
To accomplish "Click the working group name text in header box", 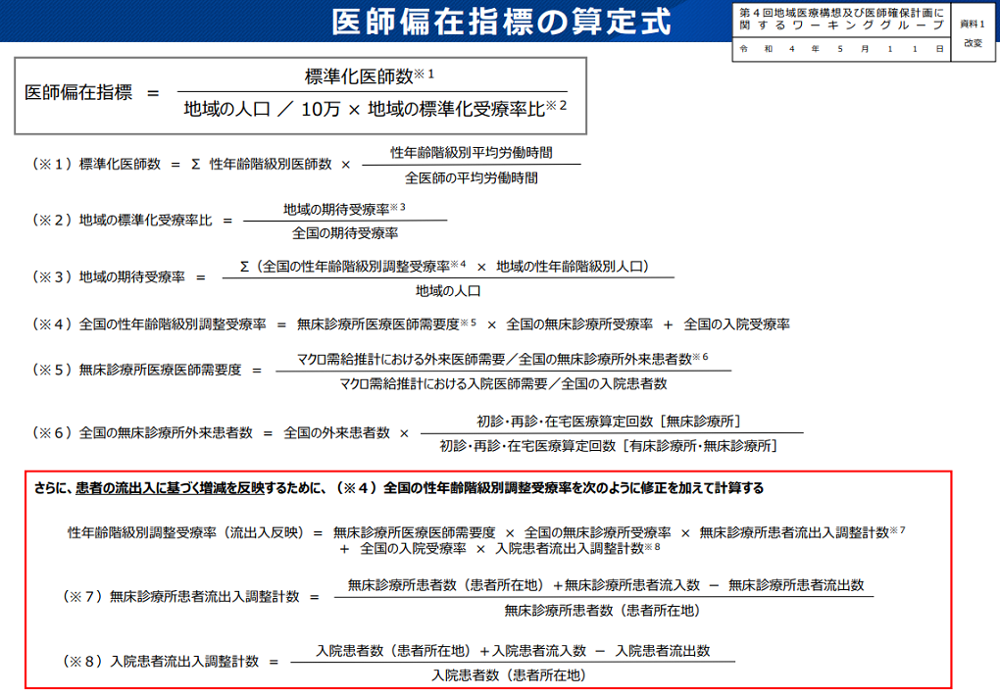I will pyautogui.click(x=841, y=19).
